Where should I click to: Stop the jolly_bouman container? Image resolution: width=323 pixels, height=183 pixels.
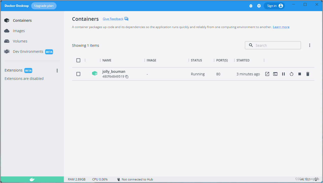point(300,74)
